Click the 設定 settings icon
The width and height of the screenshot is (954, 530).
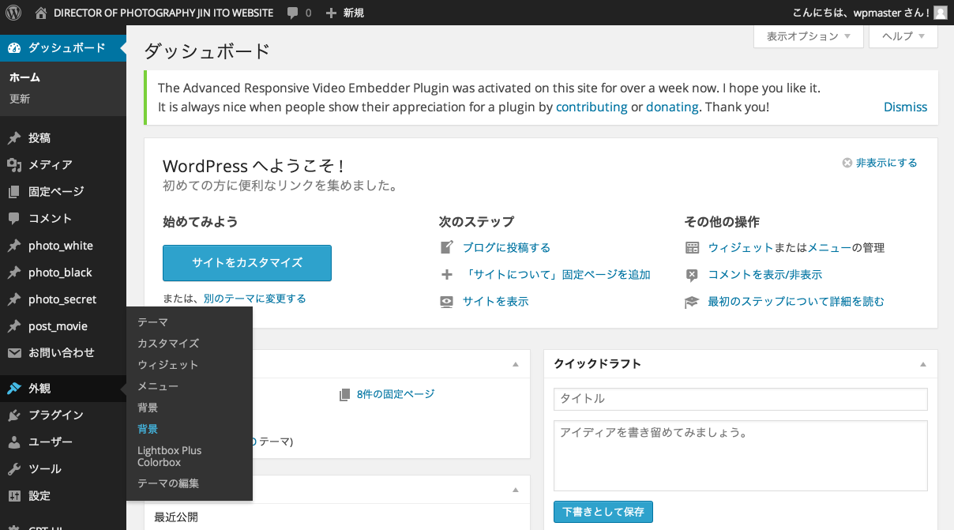coord(14,496)
